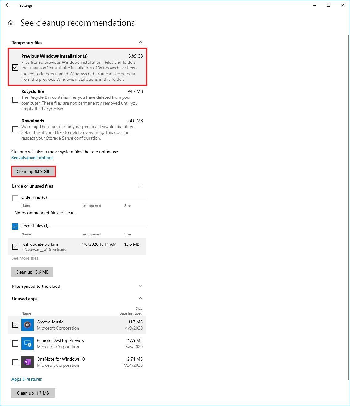Minimize the Settings window
The image size is (350, 406).
[314, 5]
